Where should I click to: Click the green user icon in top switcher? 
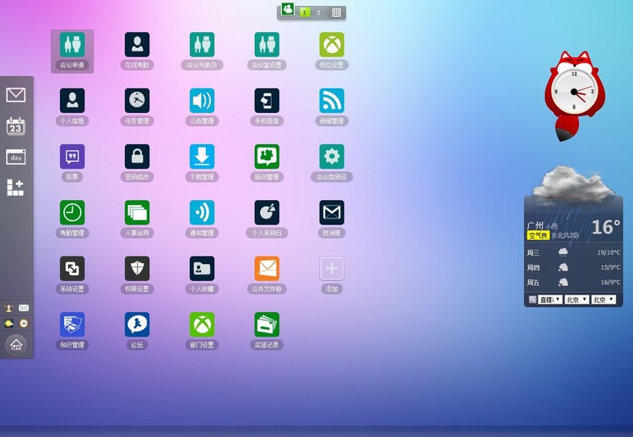pos(288,9)
